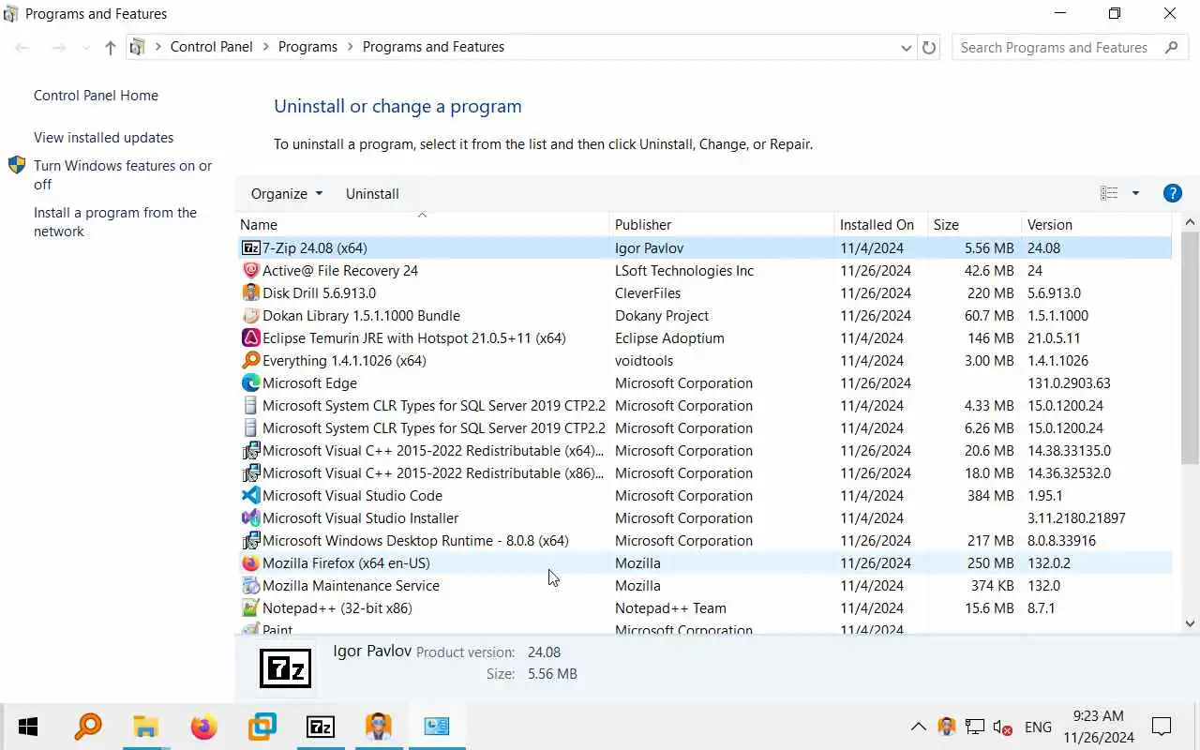Open the Help question mark button

coord(1172,193)
